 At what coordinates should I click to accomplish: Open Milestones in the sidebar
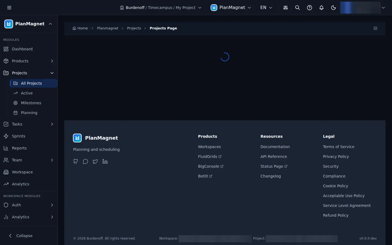click(x=33, y=103)
